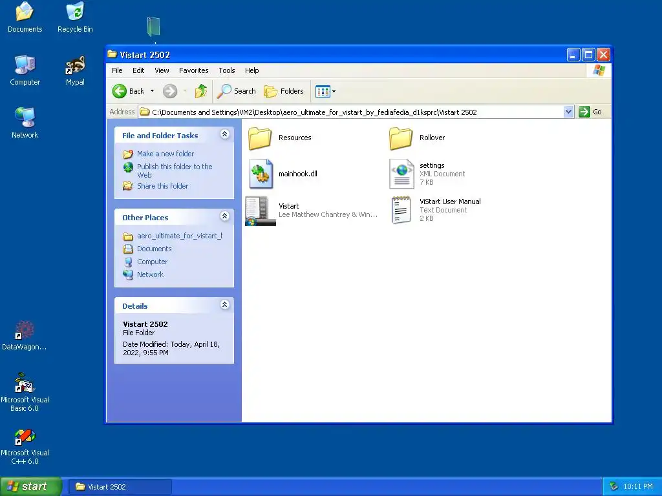Image resolution: width=662 pixels, height=496 pixels.
Task: Collapse the File and Folder Tasks panel
Action: click(224, 134)
